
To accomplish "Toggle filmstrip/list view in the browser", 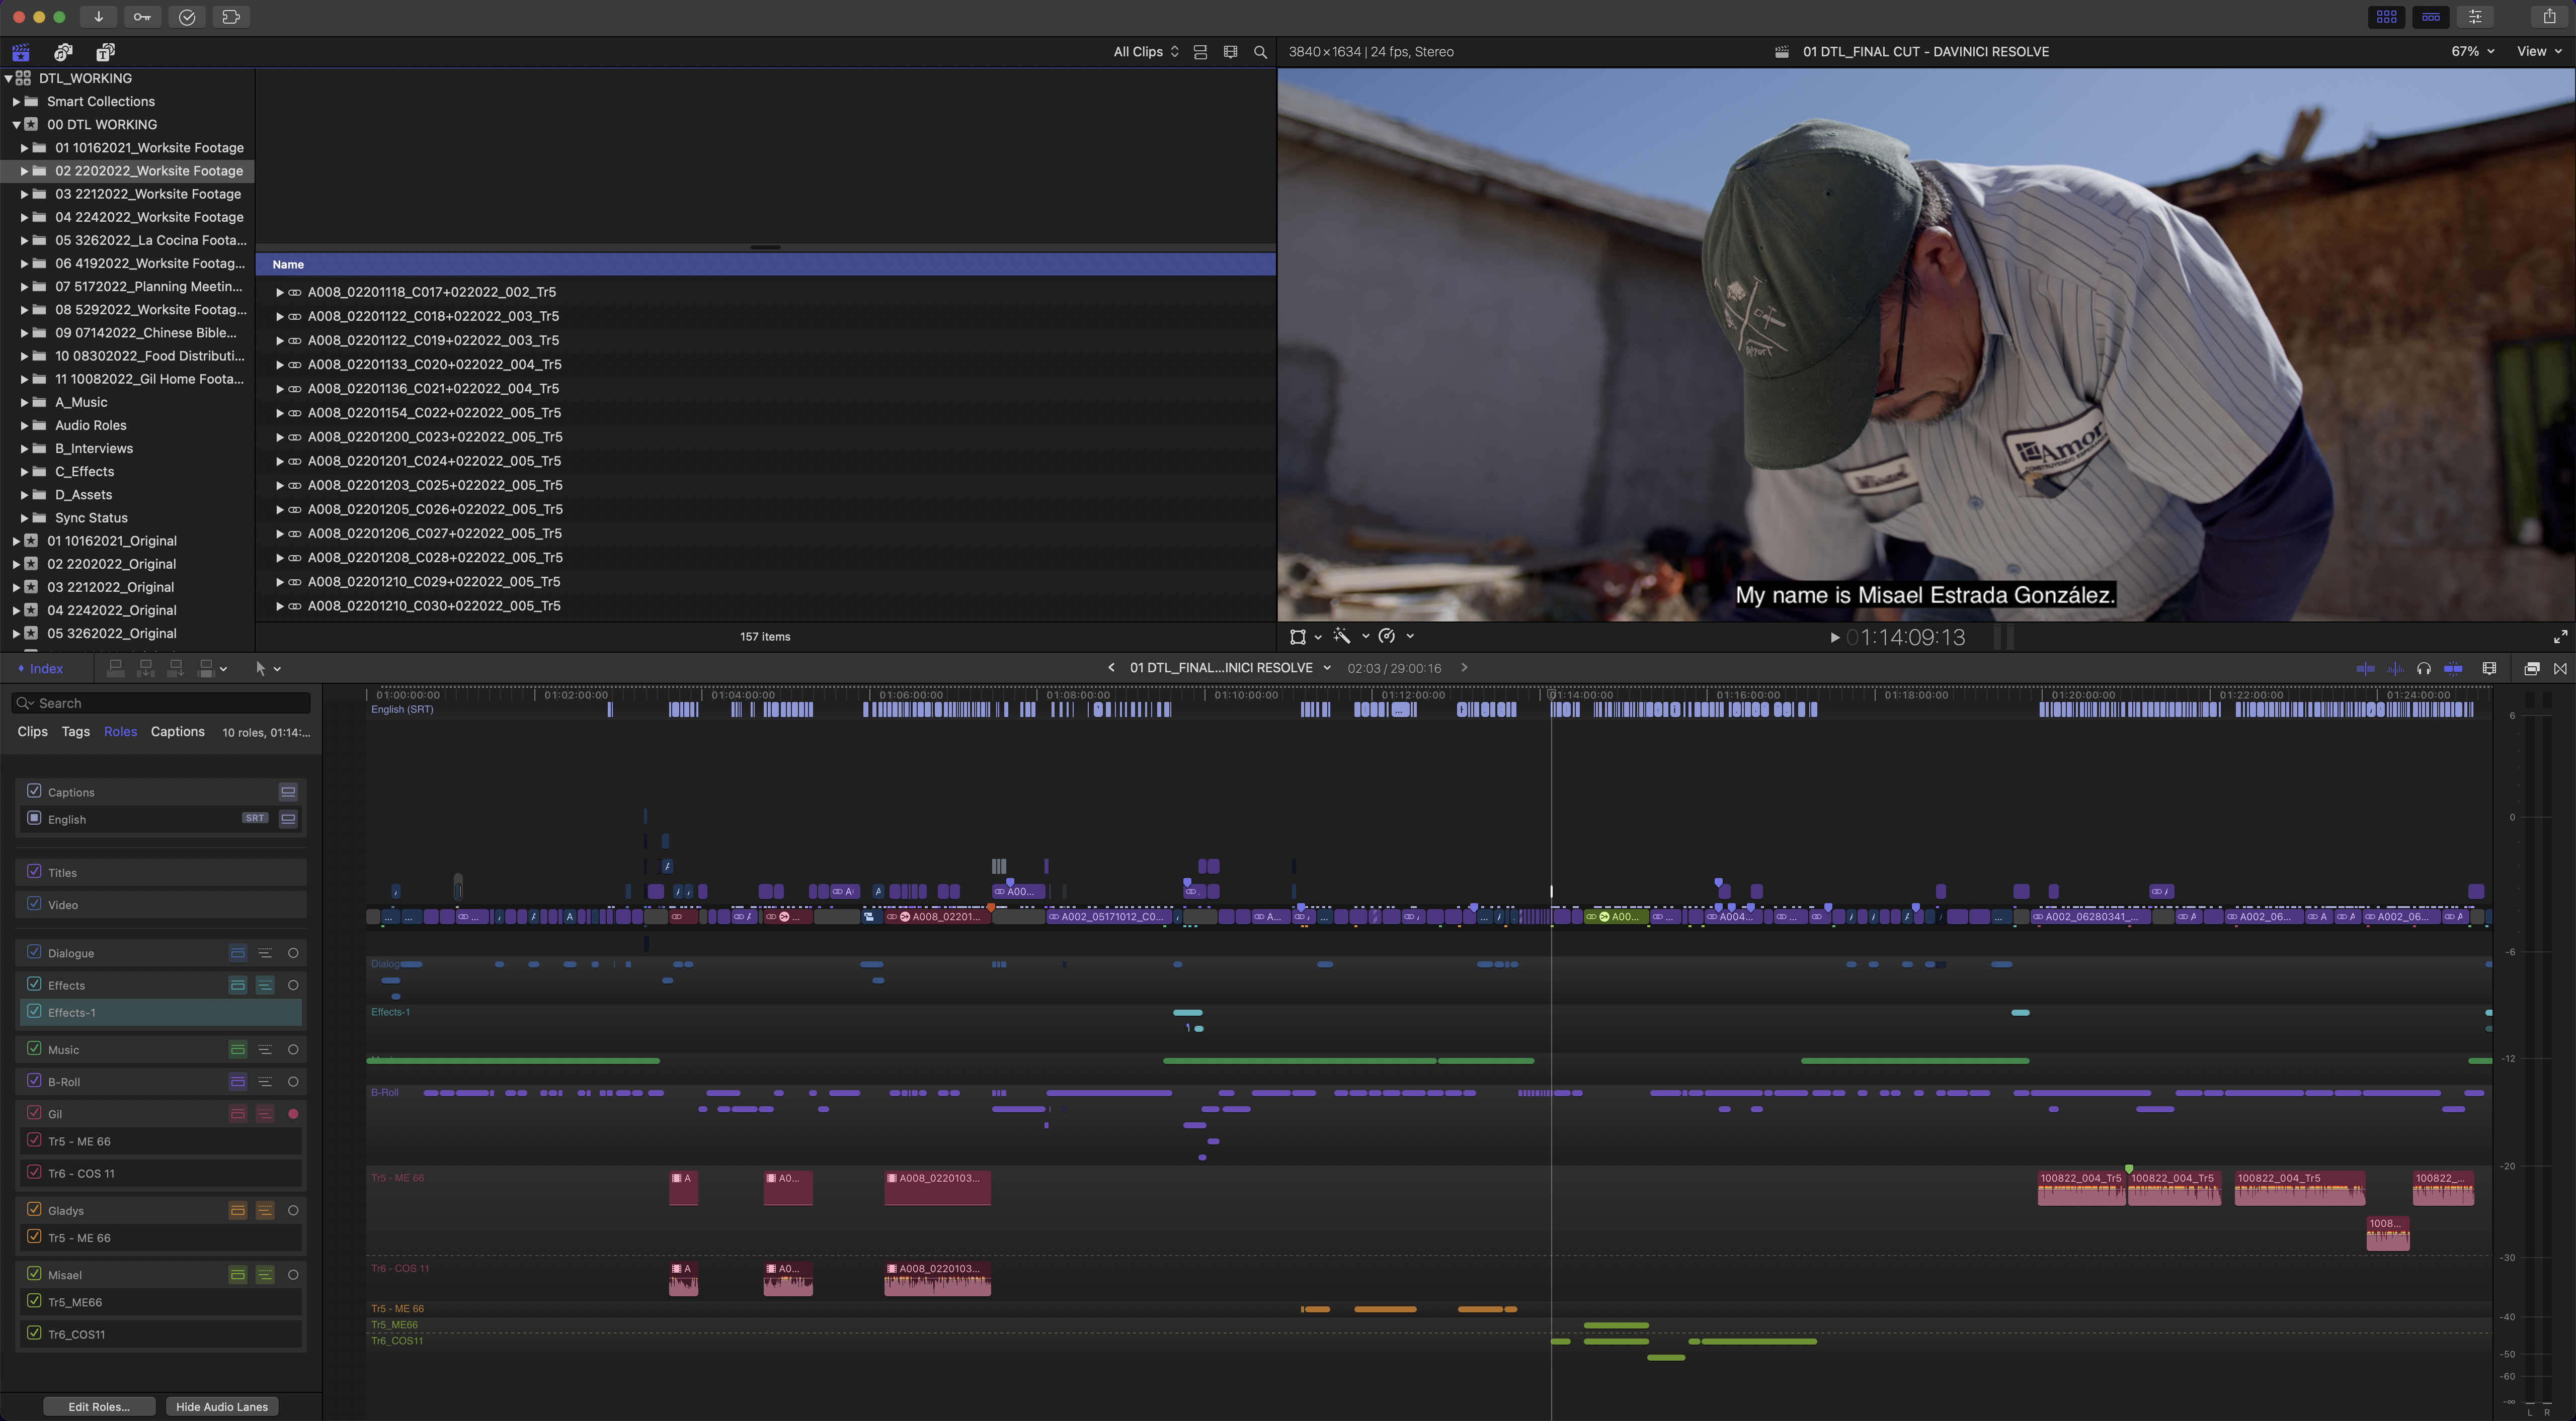I will click(x=1200, y=52).
